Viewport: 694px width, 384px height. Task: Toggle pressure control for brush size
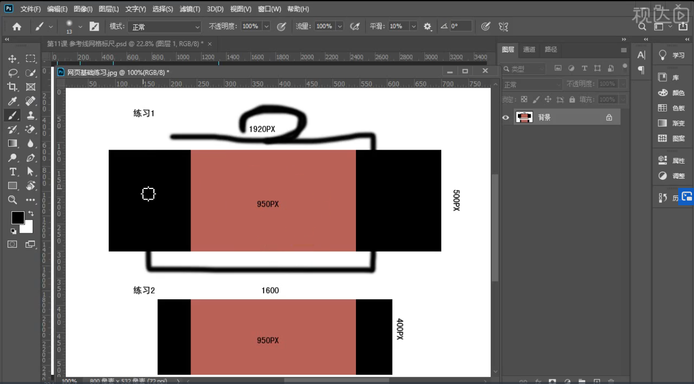[486, 27]
